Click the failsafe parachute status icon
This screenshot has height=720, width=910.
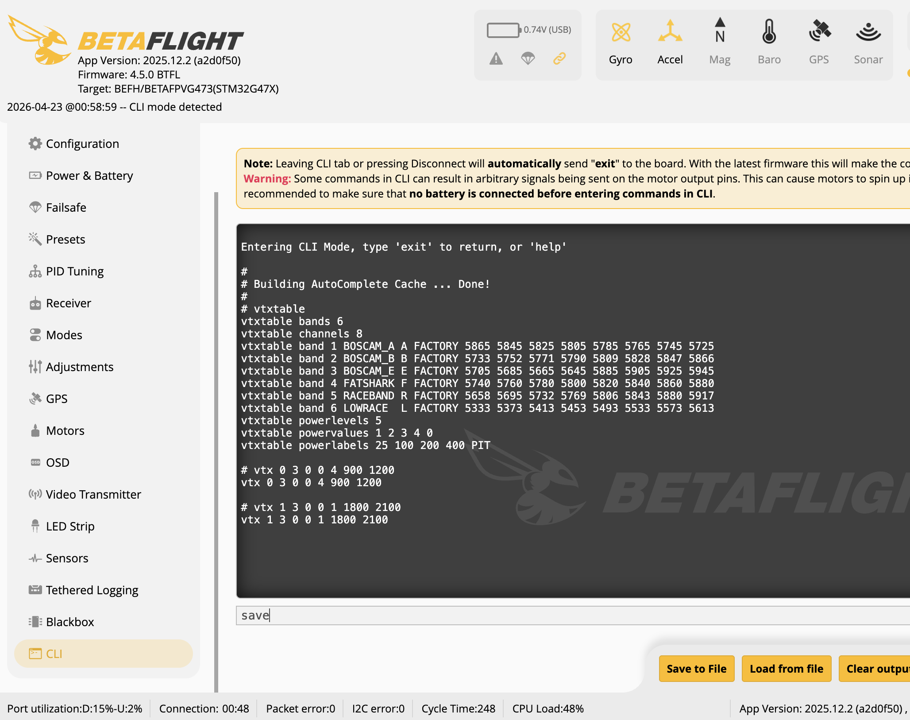point(528,58)
